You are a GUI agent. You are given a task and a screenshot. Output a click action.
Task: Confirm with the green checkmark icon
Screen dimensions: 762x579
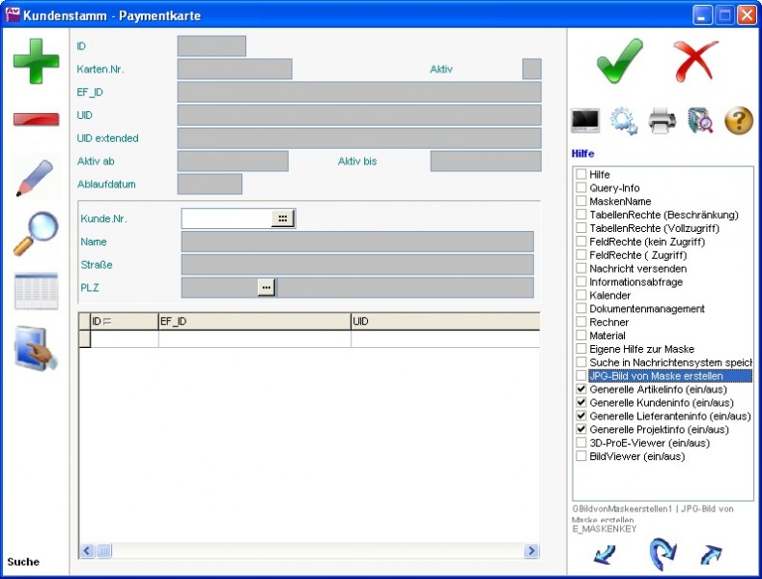[619, 61]
